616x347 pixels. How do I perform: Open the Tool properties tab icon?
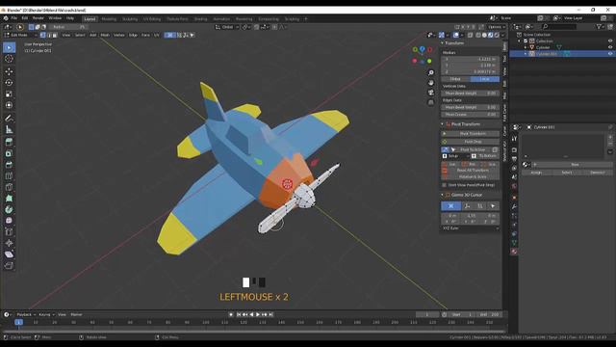tap(514, 139)
